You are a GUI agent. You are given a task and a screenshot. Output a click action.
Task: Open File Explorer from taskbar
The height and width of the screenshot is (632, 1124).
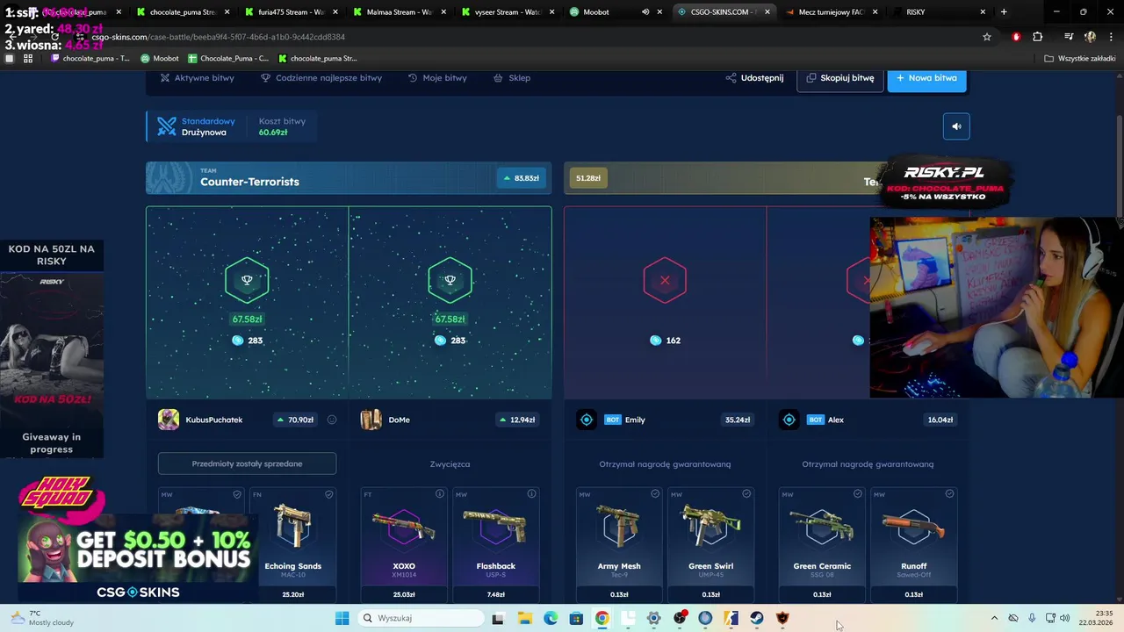524,618
